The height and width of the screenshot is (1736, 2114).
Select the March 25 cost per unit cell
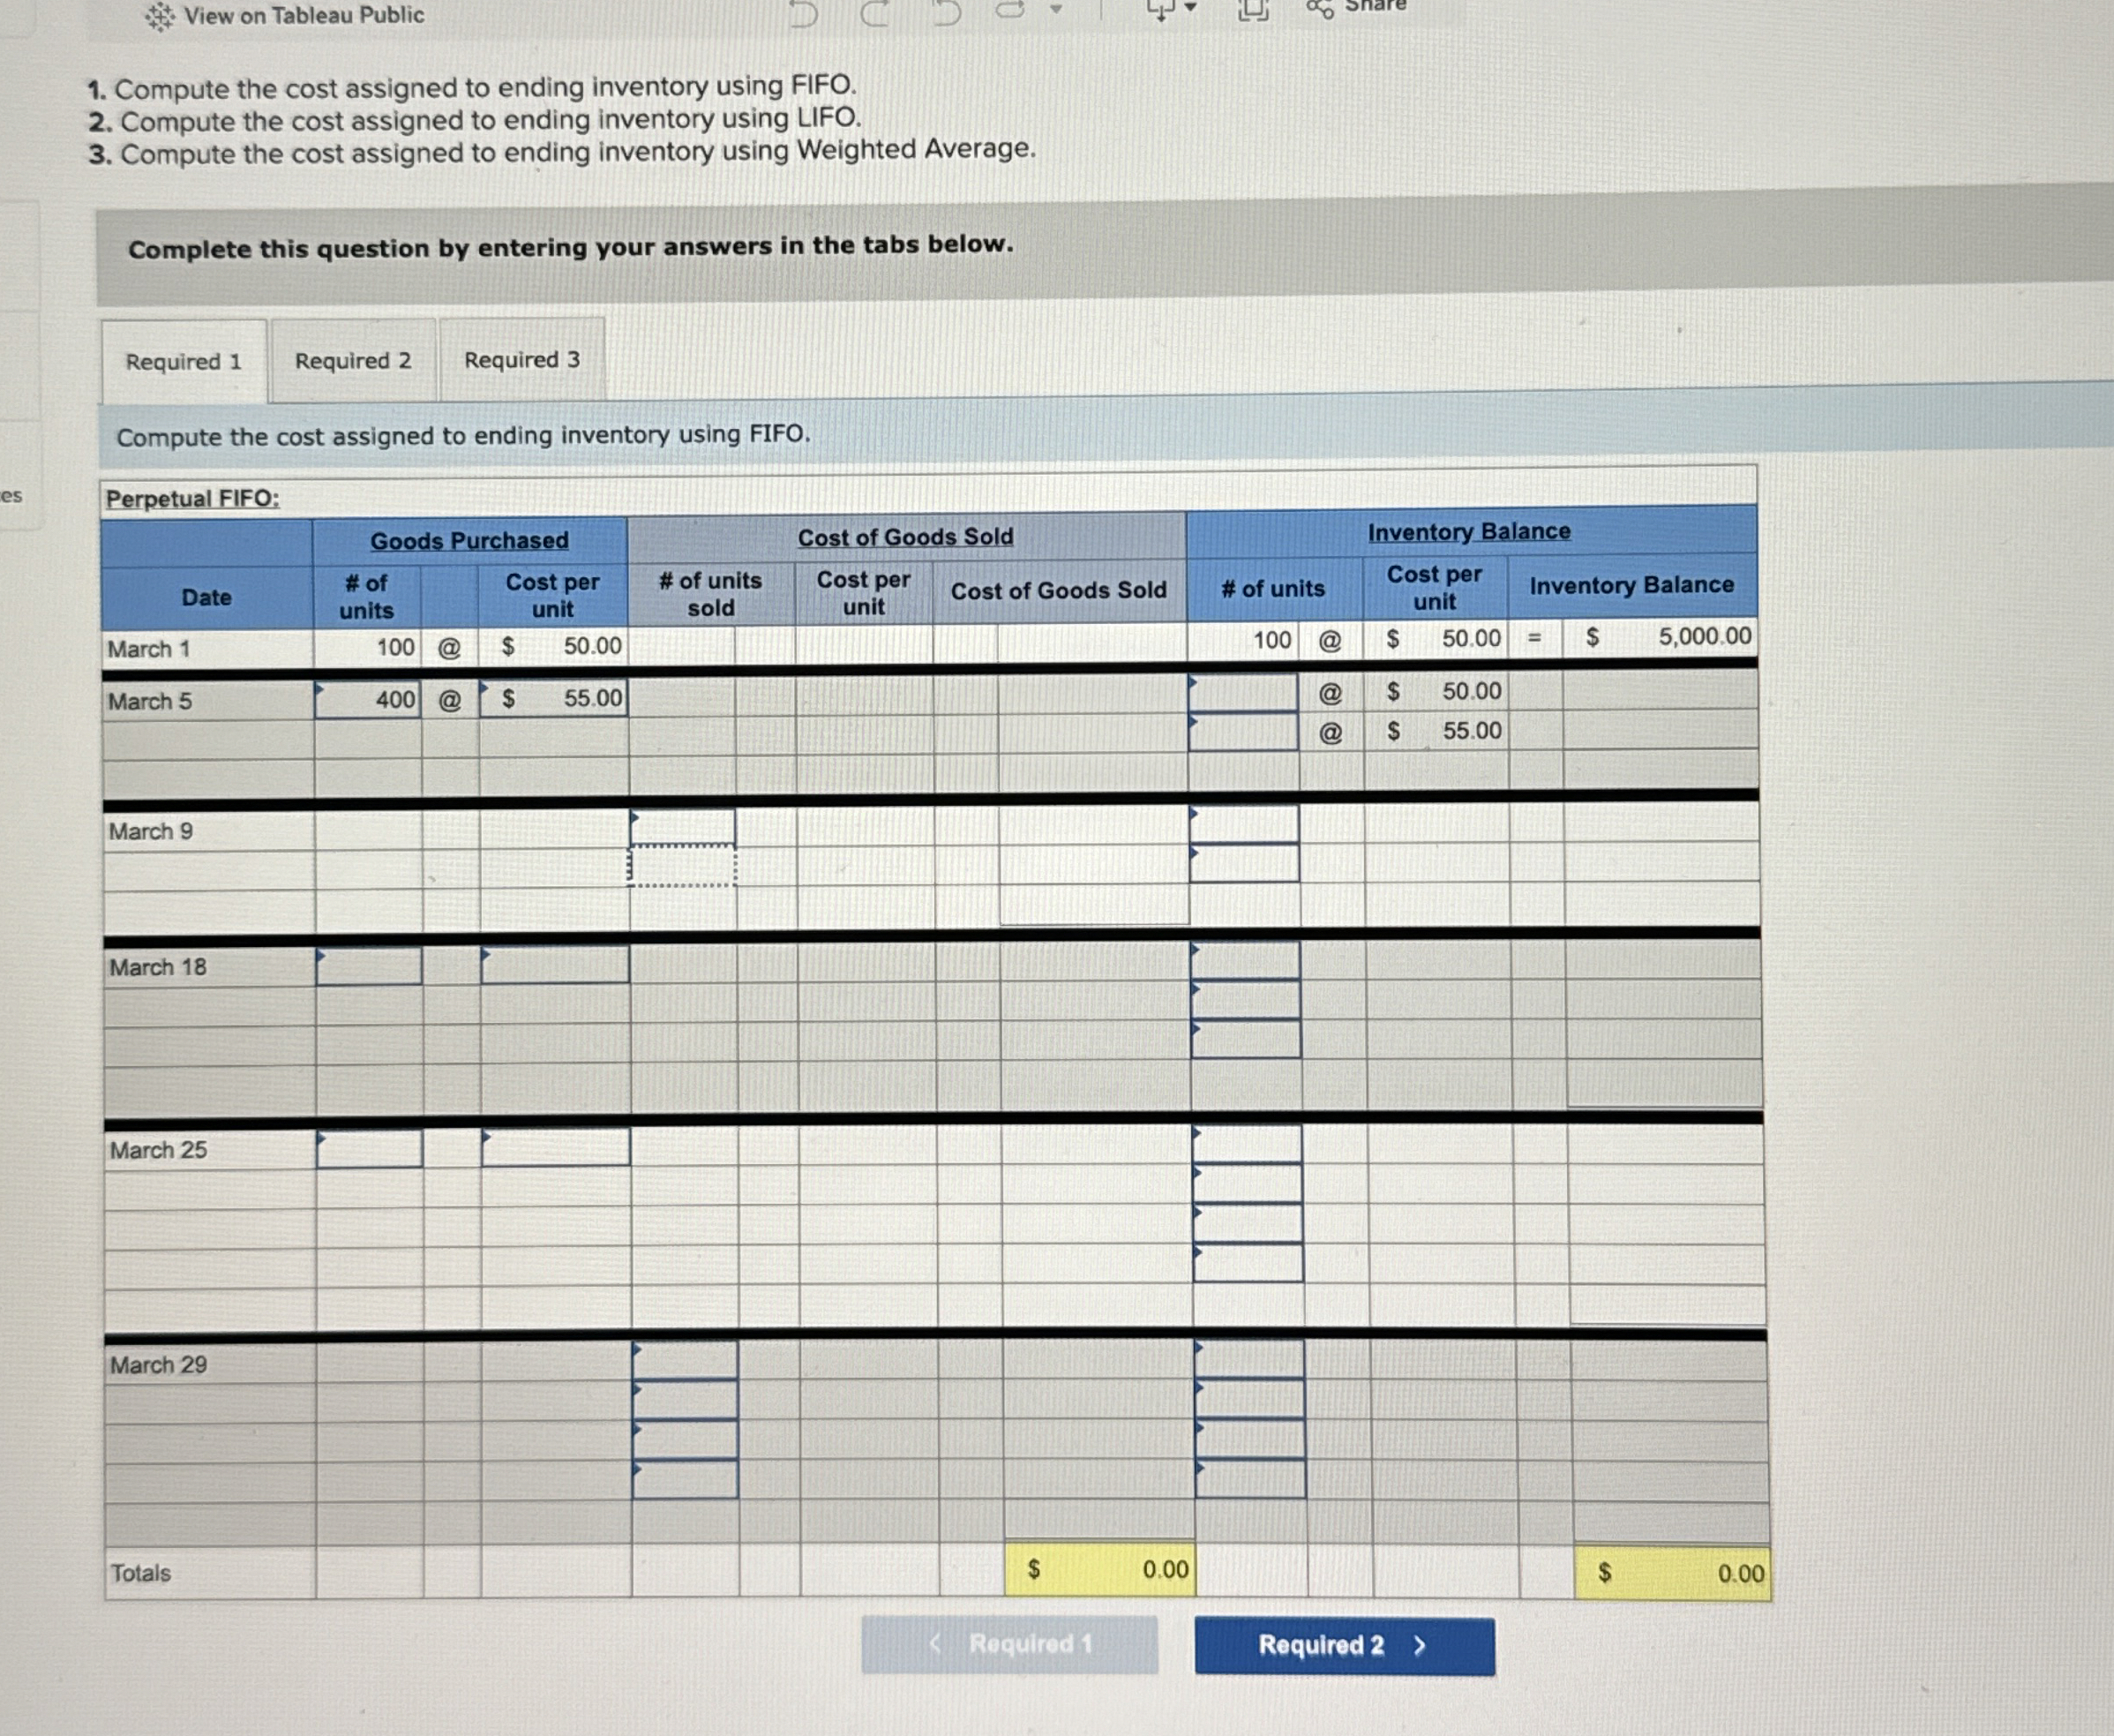pyautogui.click(x=555, y=1150)
